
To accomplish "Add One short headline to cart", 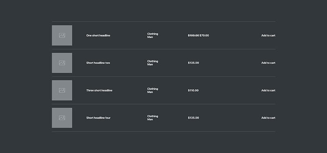I will (268, 36).
